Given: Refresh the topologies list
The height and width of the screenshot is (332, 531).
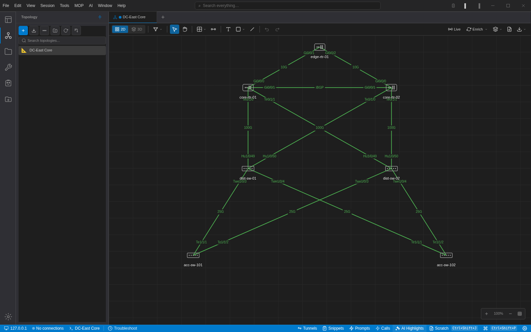Looking at the screenshot, I should click(66, 31).
